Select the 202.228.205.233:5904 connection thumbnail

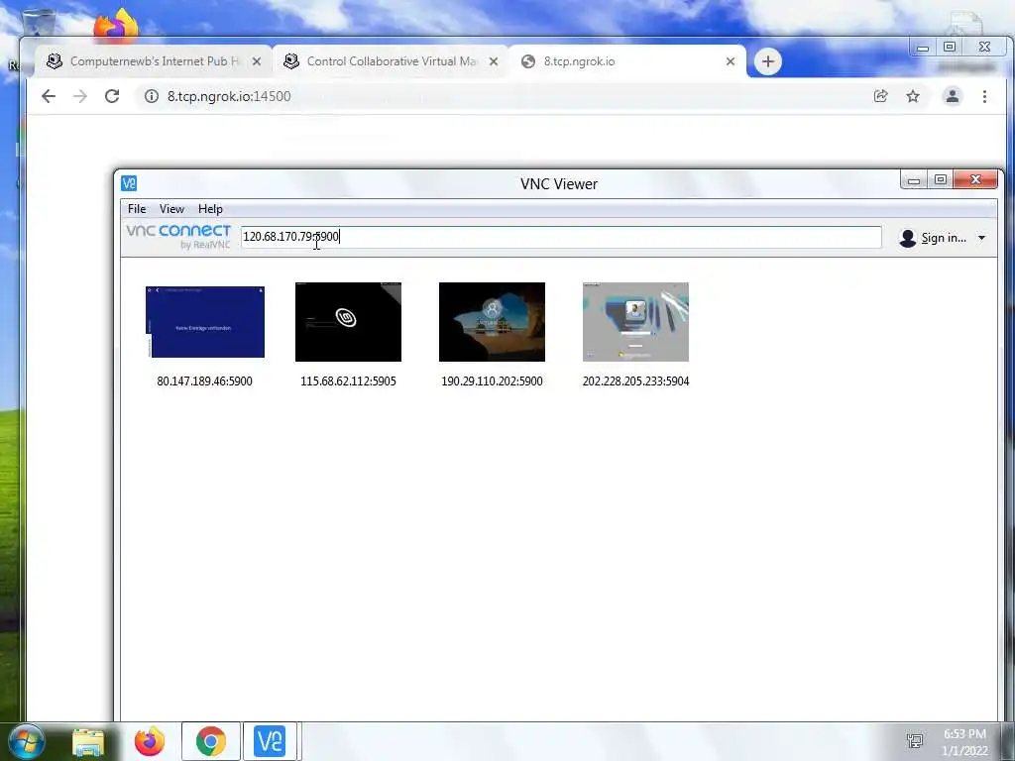click(635, 322)
